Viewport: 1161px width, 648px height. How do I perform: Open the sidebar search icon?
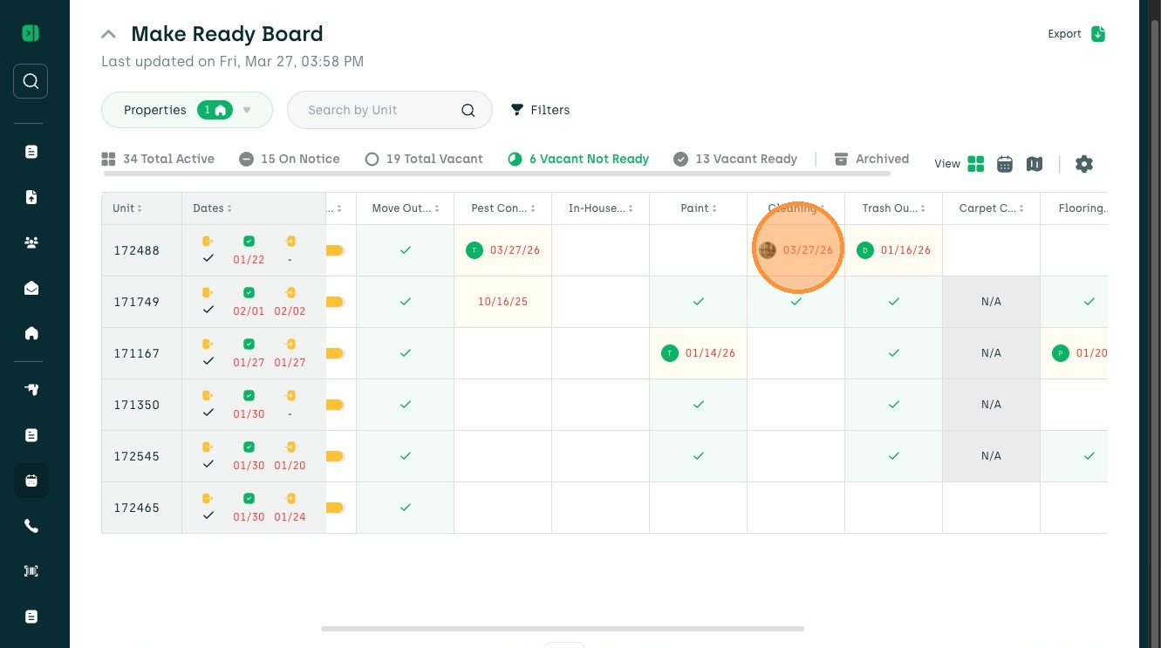[x=31, y=81]
